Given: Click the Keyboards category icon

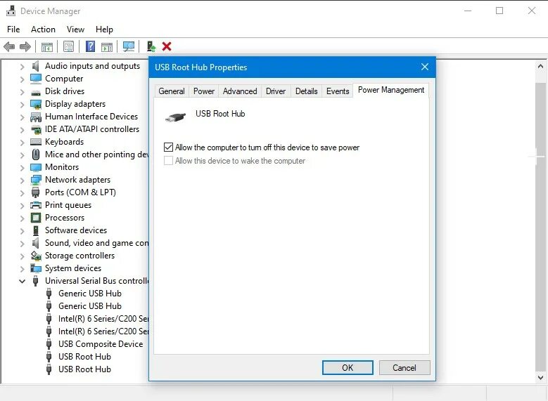Looking at the screenshot, I should point(36,142).
